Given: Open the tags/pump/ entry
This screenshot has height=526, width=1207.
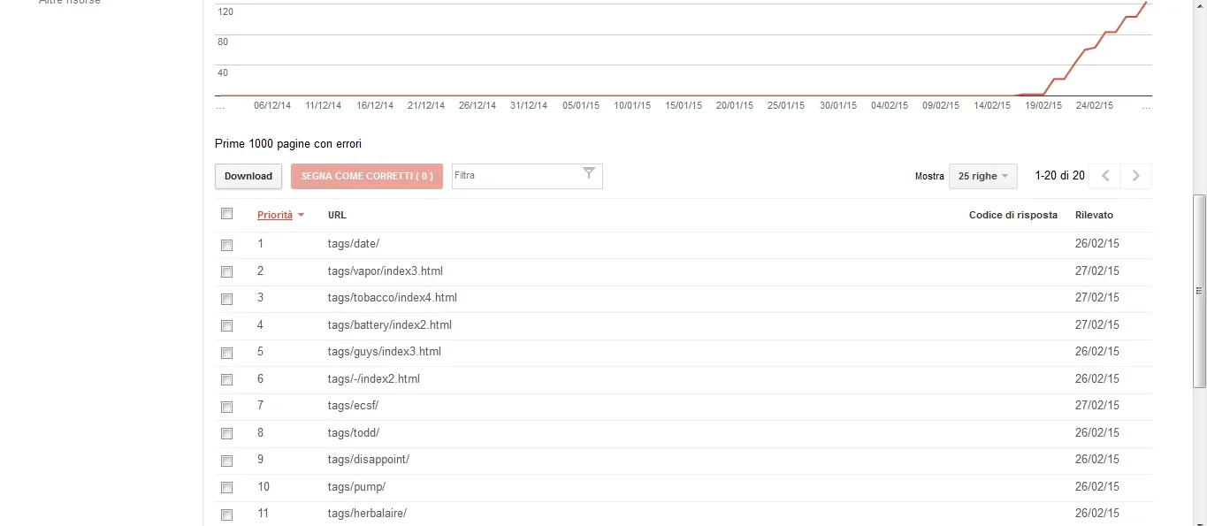Looking at the screenshot, I should [x=356, y=486].
